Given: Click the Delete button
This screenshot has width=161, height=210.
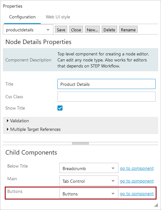Looking at the screenshot, I should point(109,29).
